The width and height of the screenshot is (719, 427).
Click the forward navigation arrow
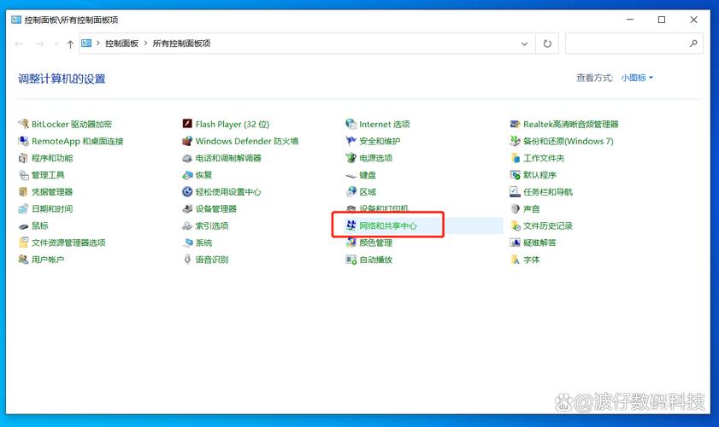tap(40, 44)
